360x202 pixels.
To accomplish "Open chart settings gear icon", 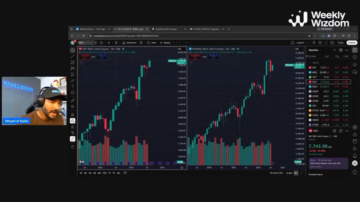I will pos(320,43).
